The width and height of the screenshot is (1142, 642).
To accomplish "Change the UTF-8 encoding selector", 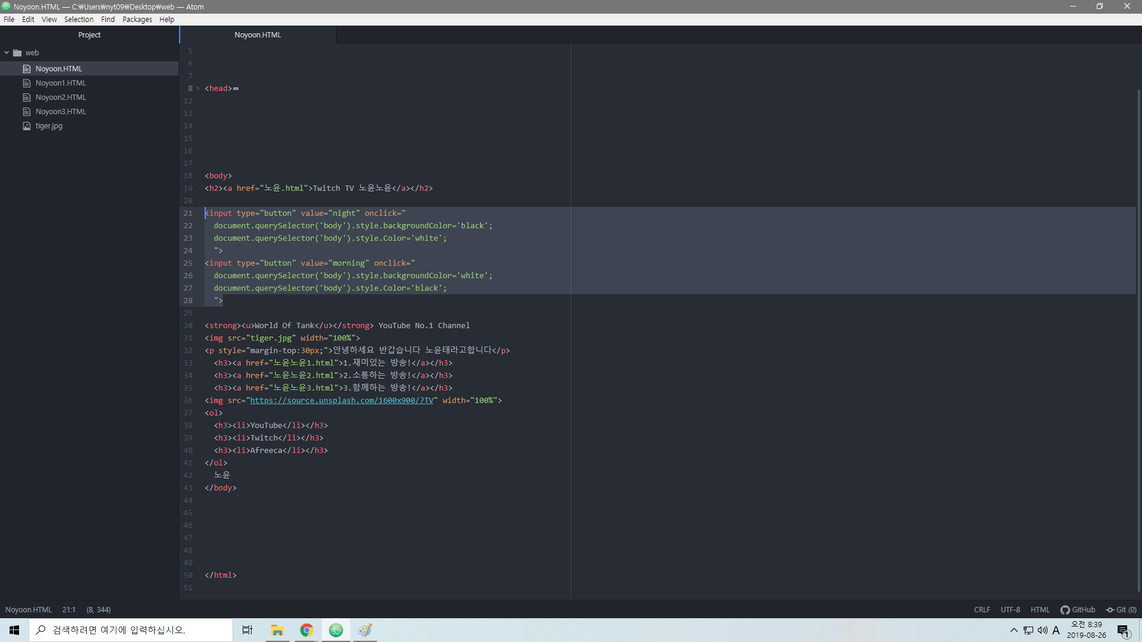I will [1010, 610].
